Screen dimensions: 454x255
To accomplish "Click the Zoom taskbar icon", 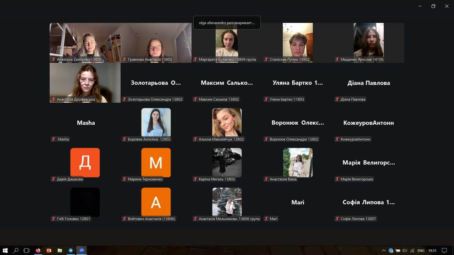I will (82, 250).
